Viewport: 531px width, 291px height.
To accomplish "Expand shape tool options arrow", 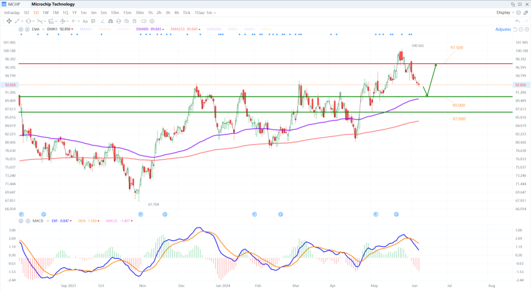I will coord(33,21).
